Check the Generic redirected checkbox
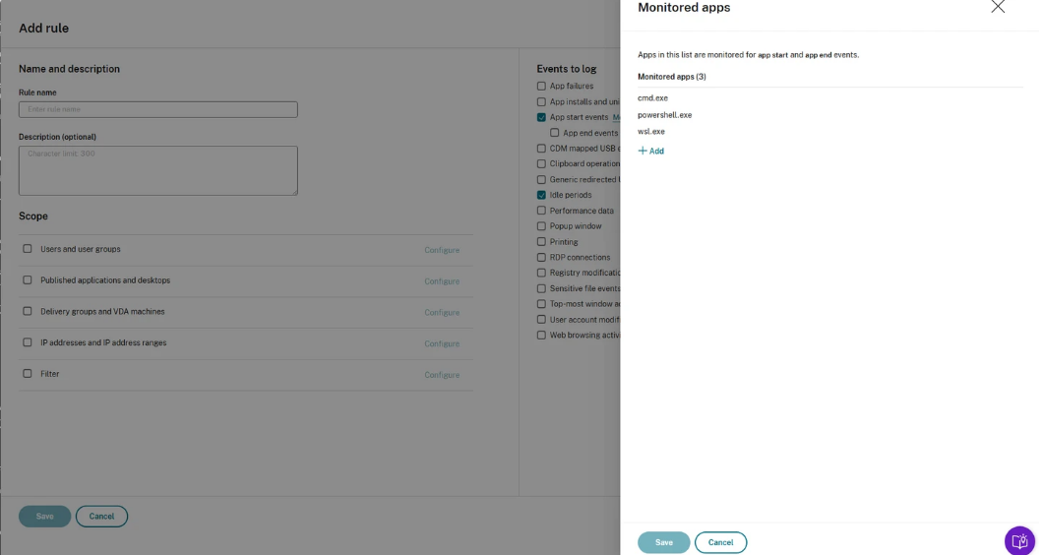 [541, 180]
